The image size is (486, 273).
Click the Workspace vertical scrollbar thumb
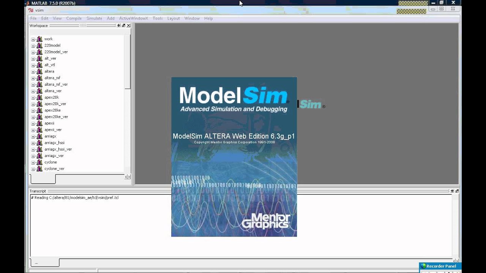(128, 63)
